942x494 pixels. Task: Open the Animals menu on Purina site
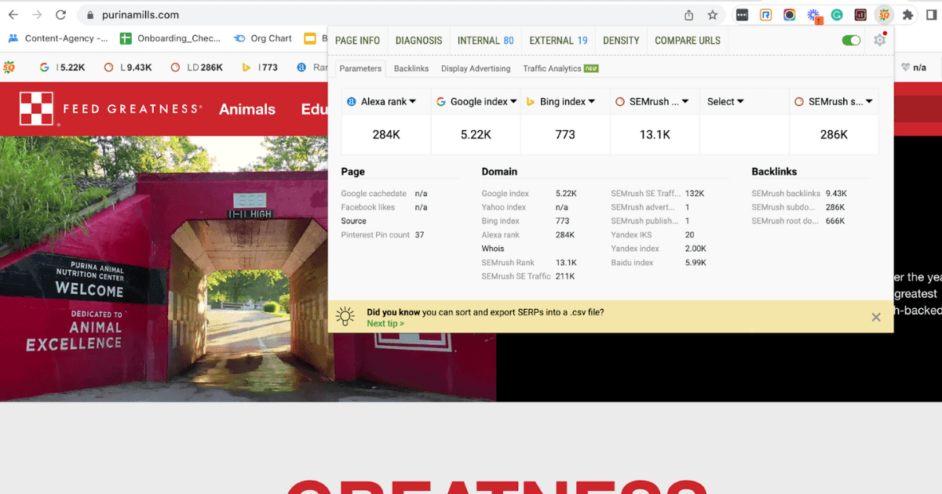(247, 109)
